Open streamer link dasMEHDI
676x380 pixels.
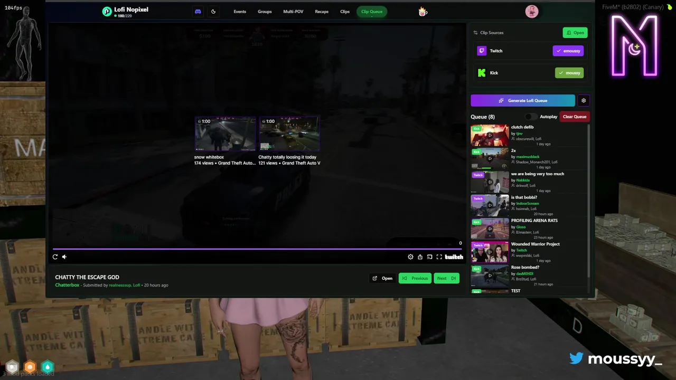click(x=524, y=273)
